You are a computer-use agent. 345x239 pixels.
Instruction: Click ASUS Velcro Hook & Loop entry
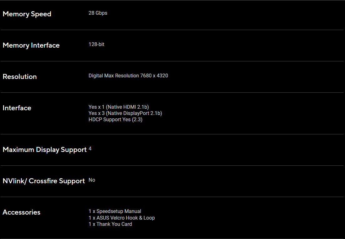(121, 218)
